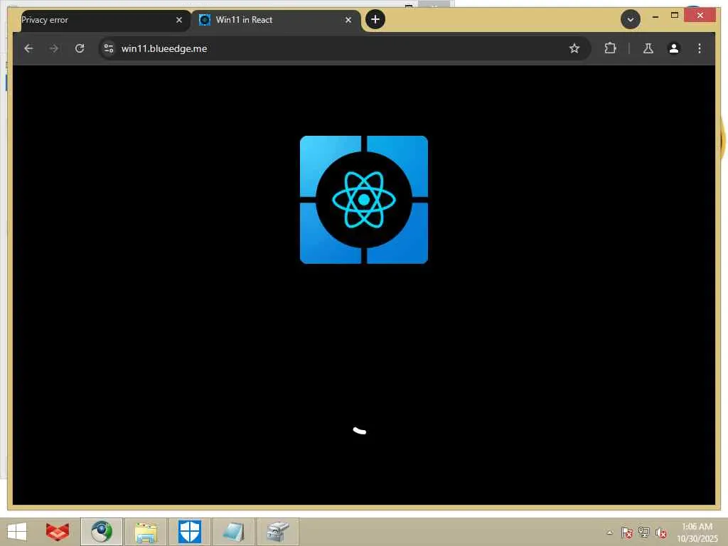Open the blue shield taskbar app
The height and width of the screenshot is (546, 728).
tap(190, 532)
